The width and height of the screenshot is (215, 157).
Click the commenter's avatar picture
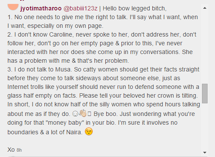(x=13, y=7)
